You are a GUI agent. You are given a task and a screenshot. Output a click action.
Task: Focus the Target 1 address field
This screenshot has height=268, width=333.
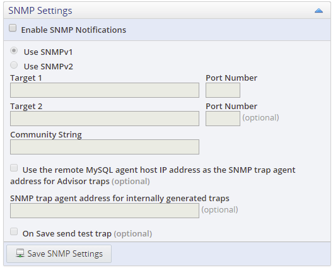tap(105, 90)
